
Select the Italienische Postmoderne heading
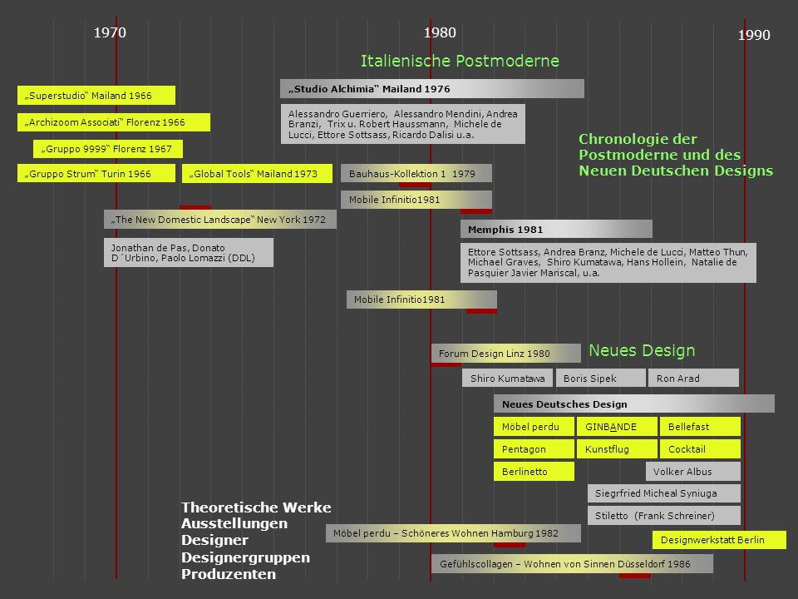click(x=460, y=61)
